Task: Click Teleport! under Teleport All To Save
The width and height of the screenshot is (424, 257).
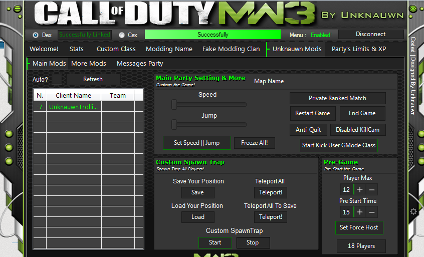Action: click(x=271, y=217)
